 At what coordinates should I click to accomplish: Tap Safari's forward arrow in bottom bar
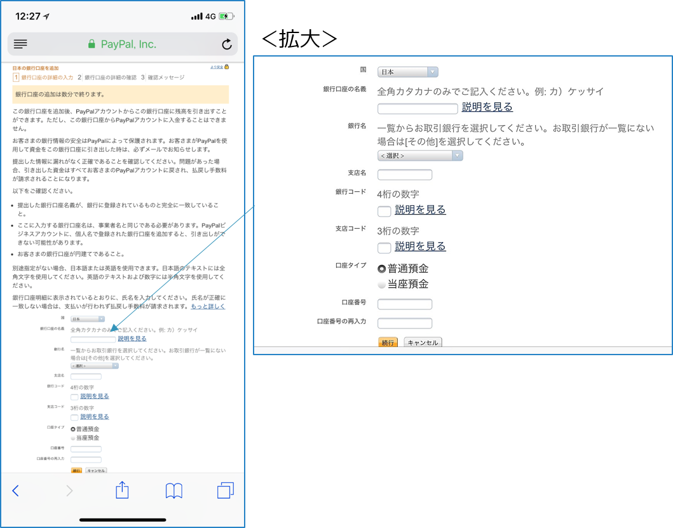point(69,491)
